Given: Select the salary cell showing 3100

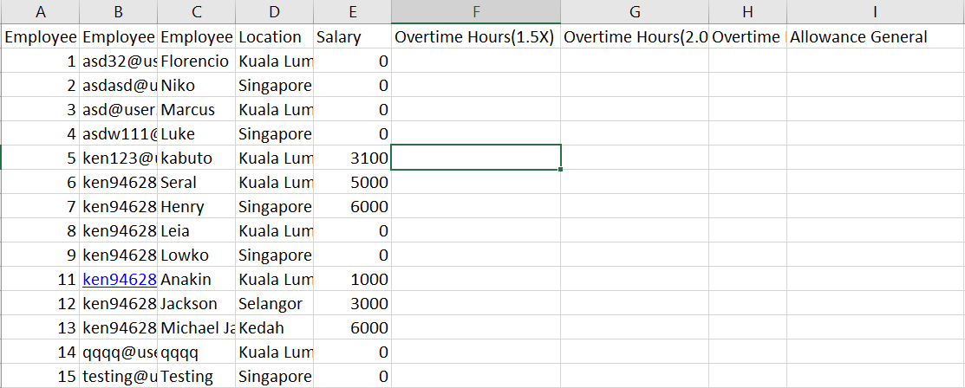Looking at the screenshot, I should click(x=352, y=158).
